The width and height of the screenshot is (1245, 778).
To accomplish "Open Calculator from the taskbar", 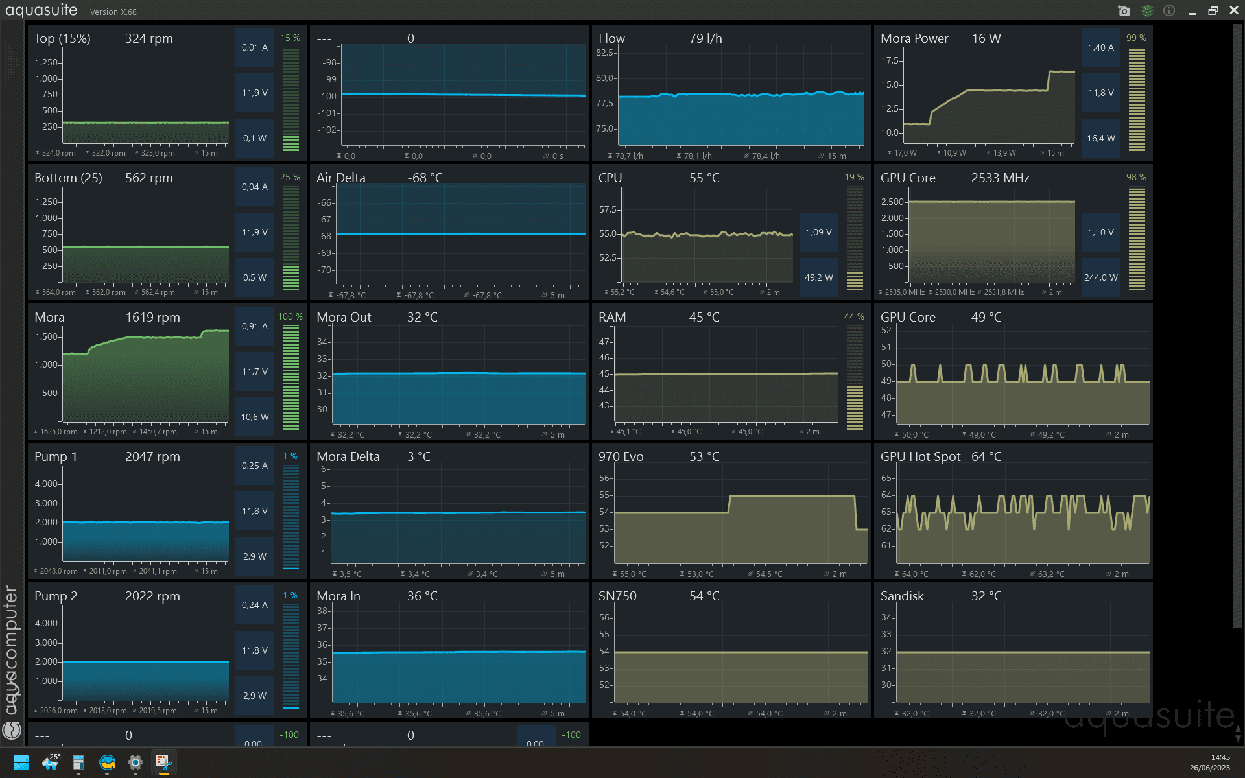I will [x=78, y=762].
